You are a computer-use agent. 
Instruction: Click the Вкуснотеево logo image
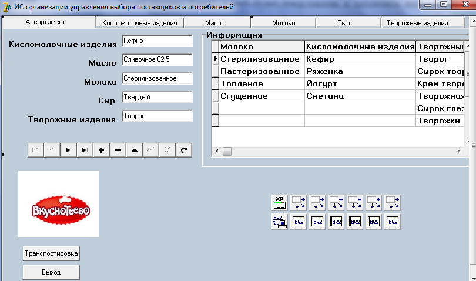(x=58, y=204)
